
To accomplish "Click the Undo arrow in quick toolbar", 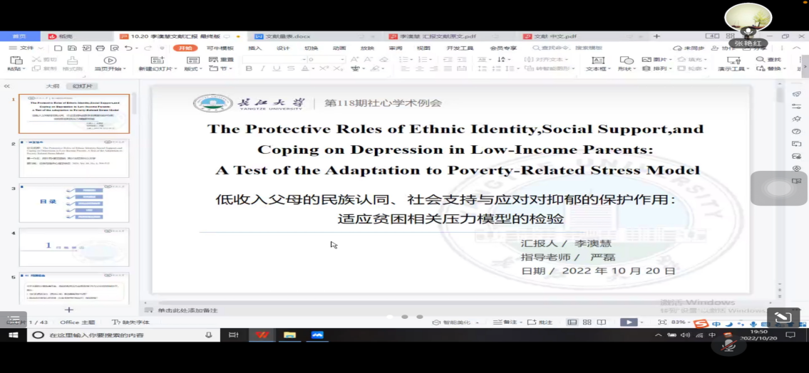I will (x=128, y=48).
